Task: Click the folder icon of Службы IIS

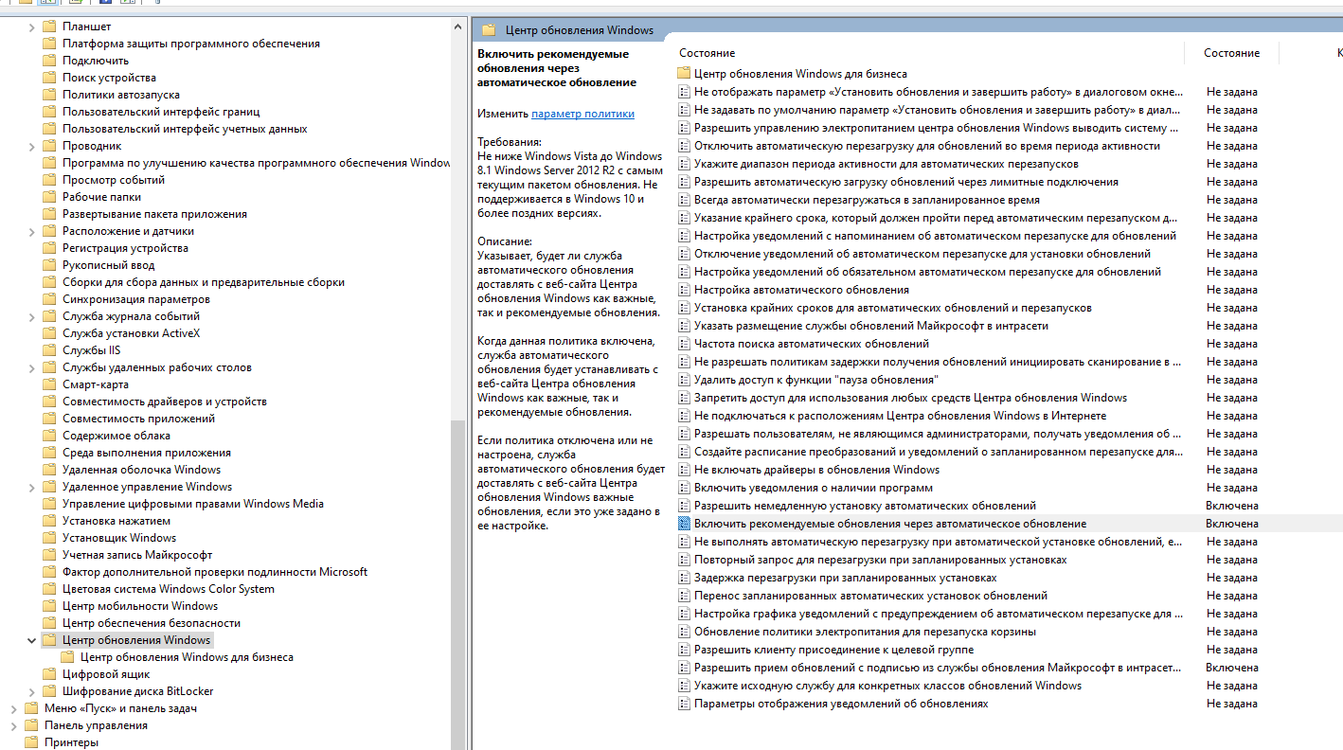Action: 50,350
